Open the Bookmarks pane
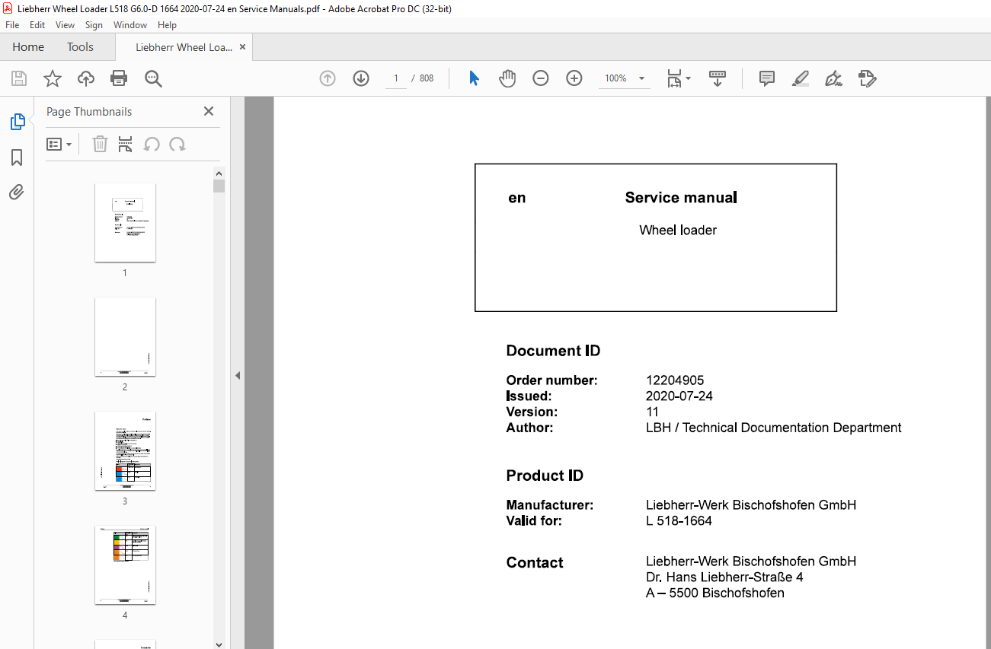The height and width of the screenshot is (649, 991). 17,157
